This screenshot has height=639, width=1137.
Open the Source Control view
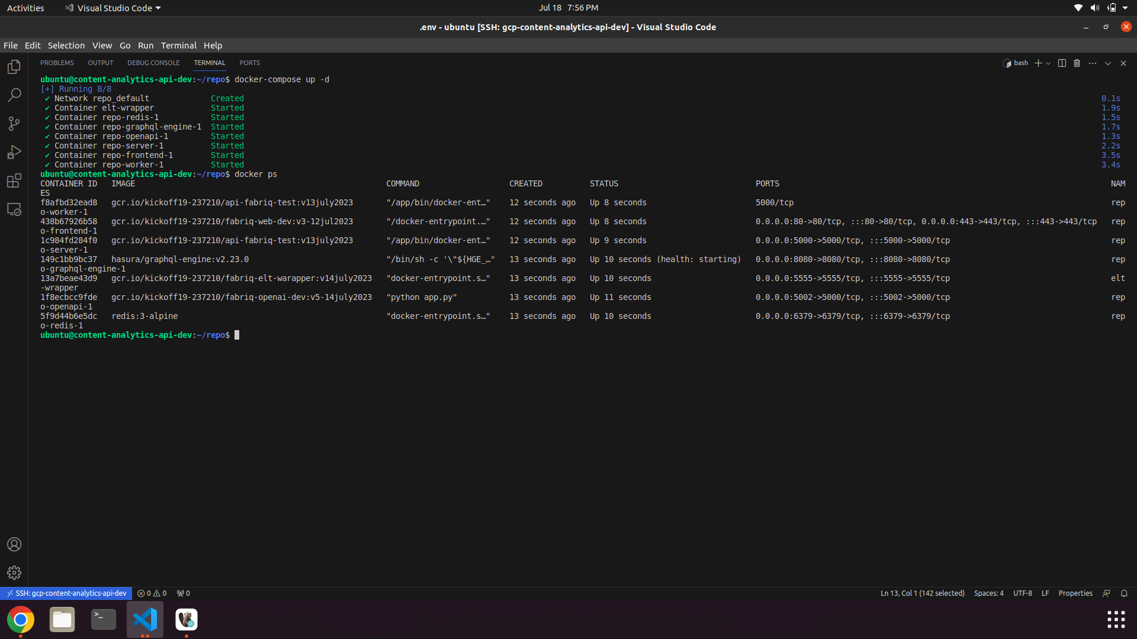(x=14, y=124)
